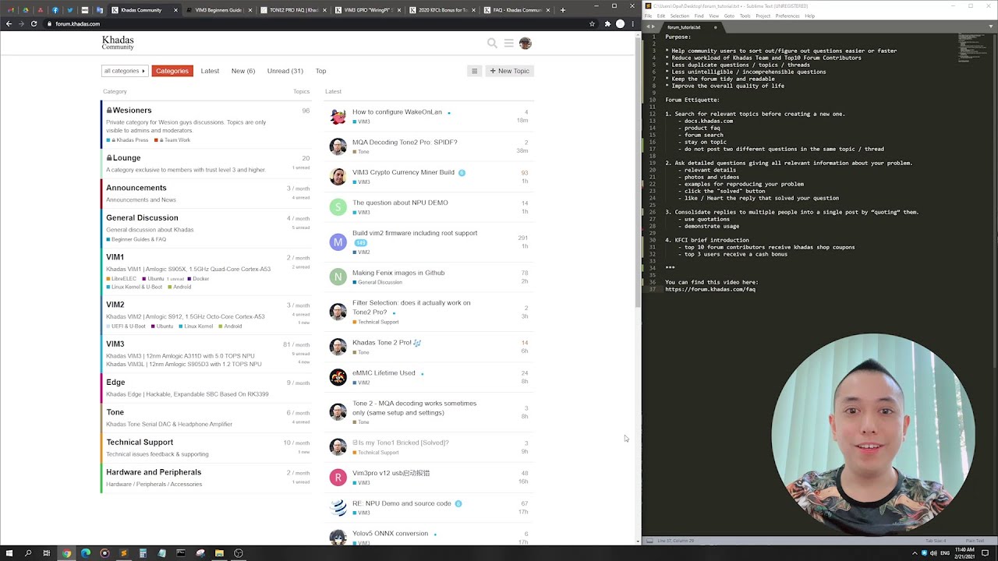Click the Chrome icon in the taskbar
Image resolution: width=998 pixels, height=561 pixels.
coord(66,553)
